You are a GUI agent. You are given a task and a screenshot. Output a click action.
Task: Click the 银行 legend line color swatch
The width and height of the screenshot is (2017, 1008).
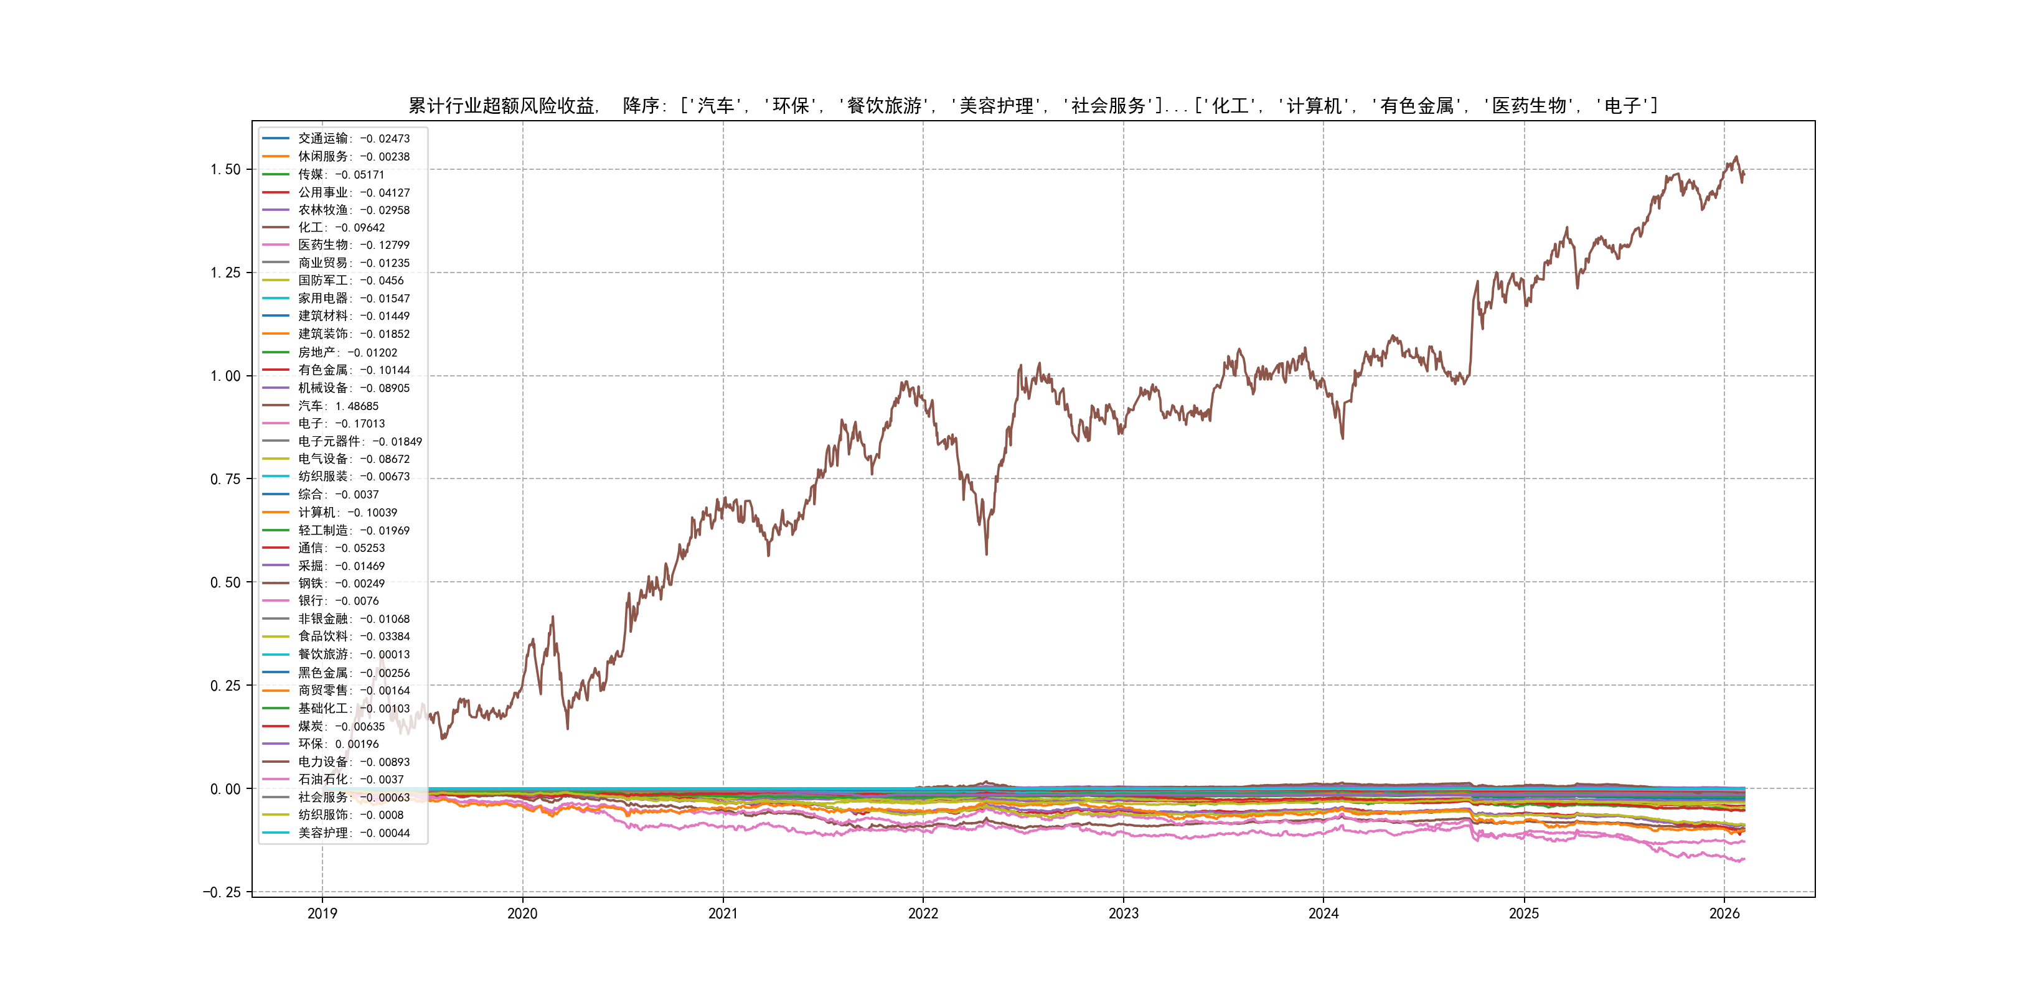(x=276, y=600)
